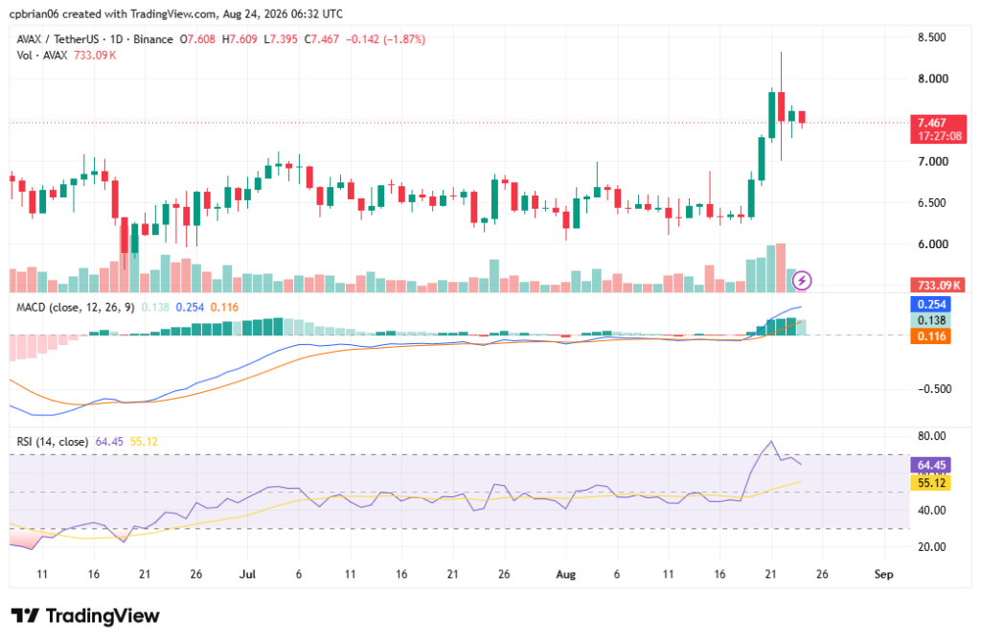Click the MACD legend value 0.254
Viewport: 981px width, 644px height.
[190, 308]
